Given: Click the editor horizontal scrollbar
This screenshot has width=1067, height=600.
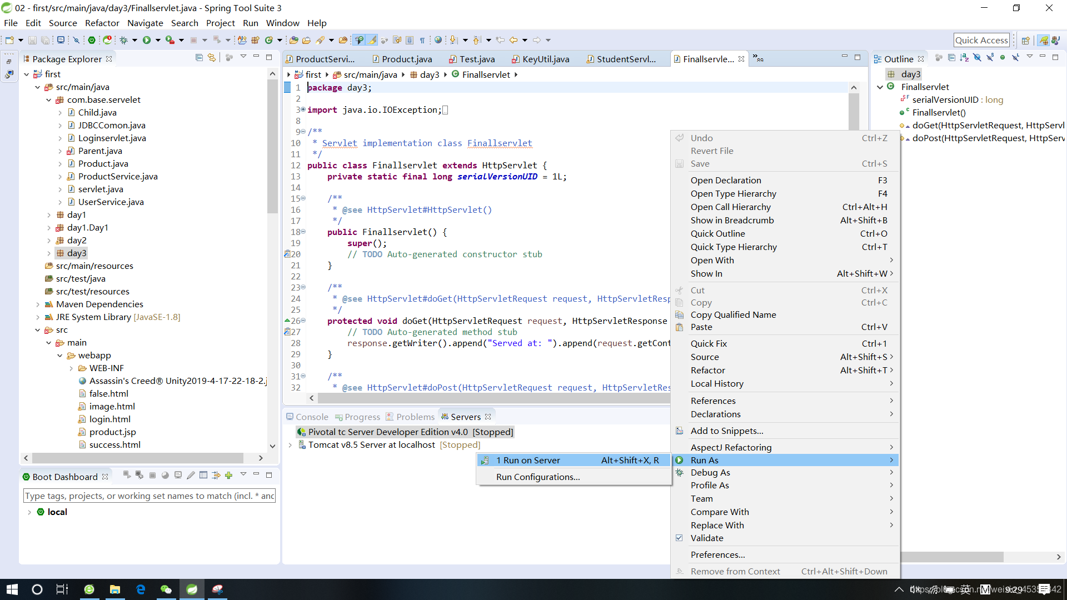Looking at the screenshot, I should pyautogui.click(x=493, y=398).
